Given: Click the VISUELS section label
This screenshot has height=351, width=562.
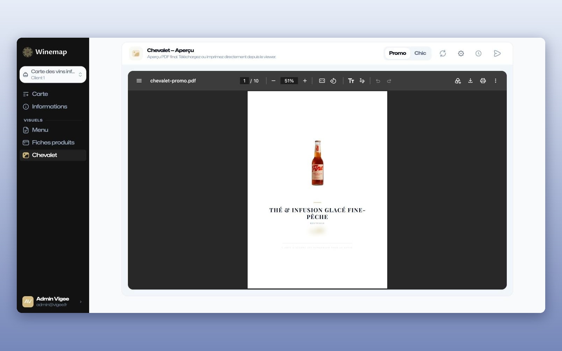Looking at the screenshot, I should pyautogui.click(x=33, y=120).
